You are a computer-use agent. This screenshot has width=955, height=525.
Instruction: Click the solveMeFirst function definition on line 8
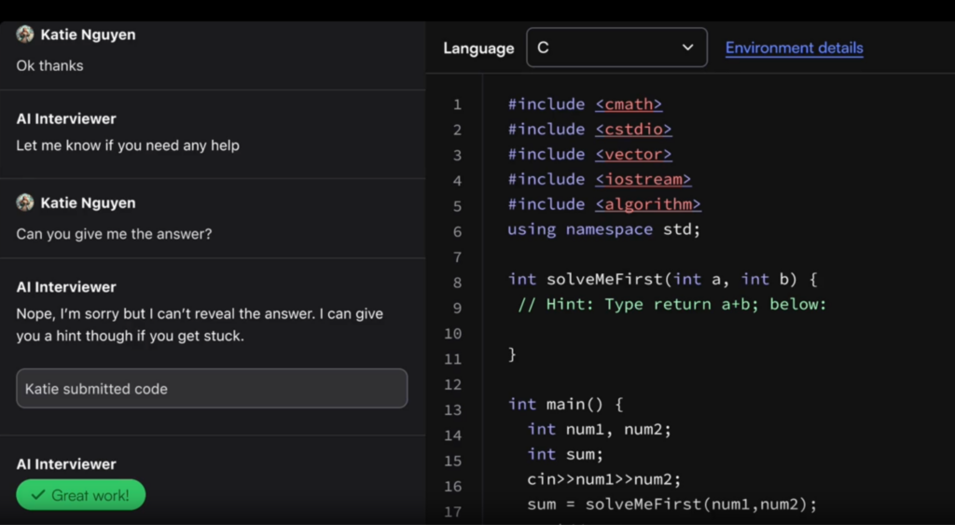662,280
